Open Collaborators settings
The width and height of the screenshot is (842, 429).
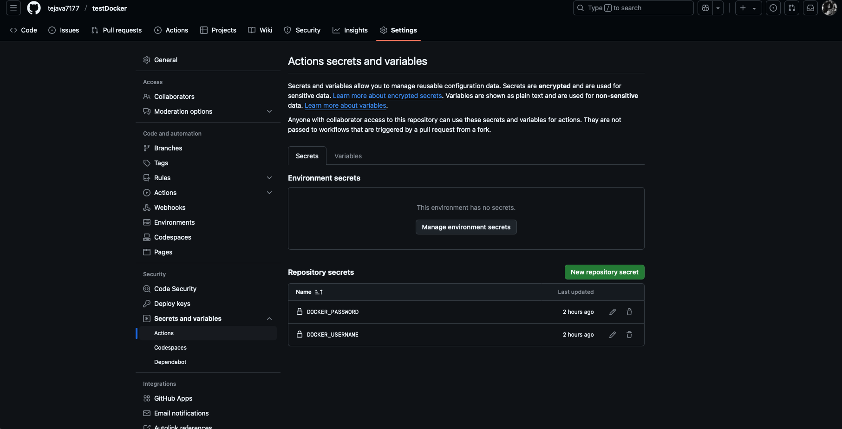tap(208, 97)
